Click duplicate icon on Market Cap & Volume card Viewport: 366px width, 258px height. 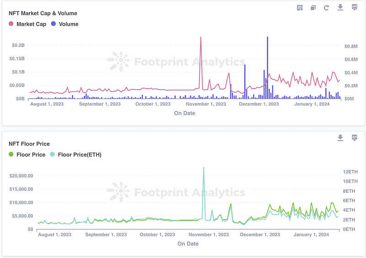point(313,8)
